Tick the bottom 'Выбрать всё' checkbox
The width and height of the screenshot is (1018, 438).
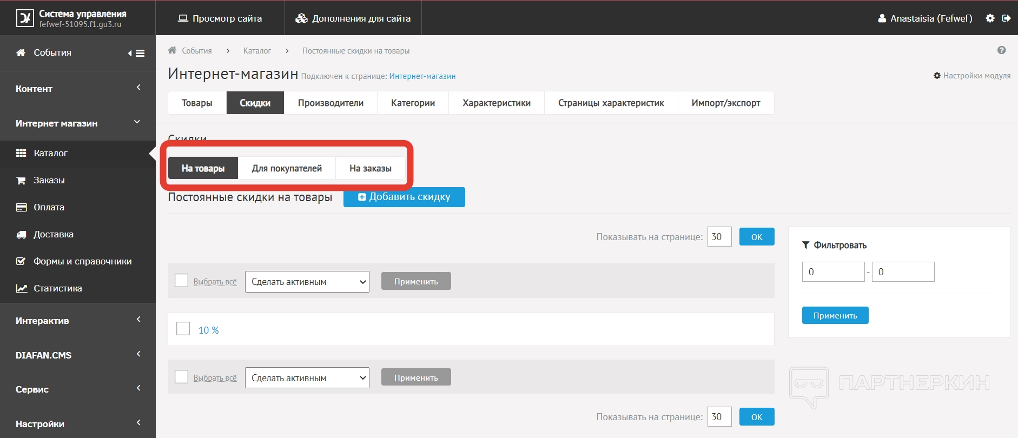[182, 377]
